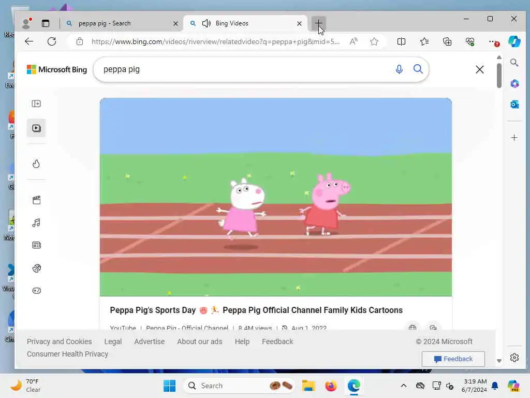This screenshot has width=530, height=398.
Task: Open About our ads link
Action: tap(200, 342)
